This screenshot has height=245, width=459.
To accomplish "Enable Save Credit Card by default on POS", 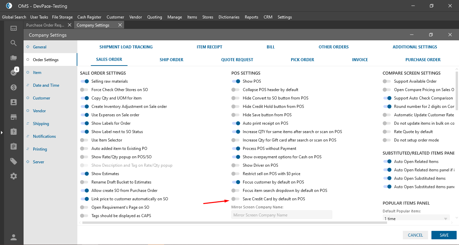I will 236,199.
